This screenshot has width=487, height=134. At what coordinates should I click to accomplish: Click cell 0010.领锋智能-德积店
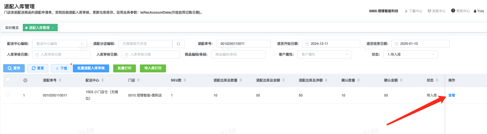coord(145,95)
